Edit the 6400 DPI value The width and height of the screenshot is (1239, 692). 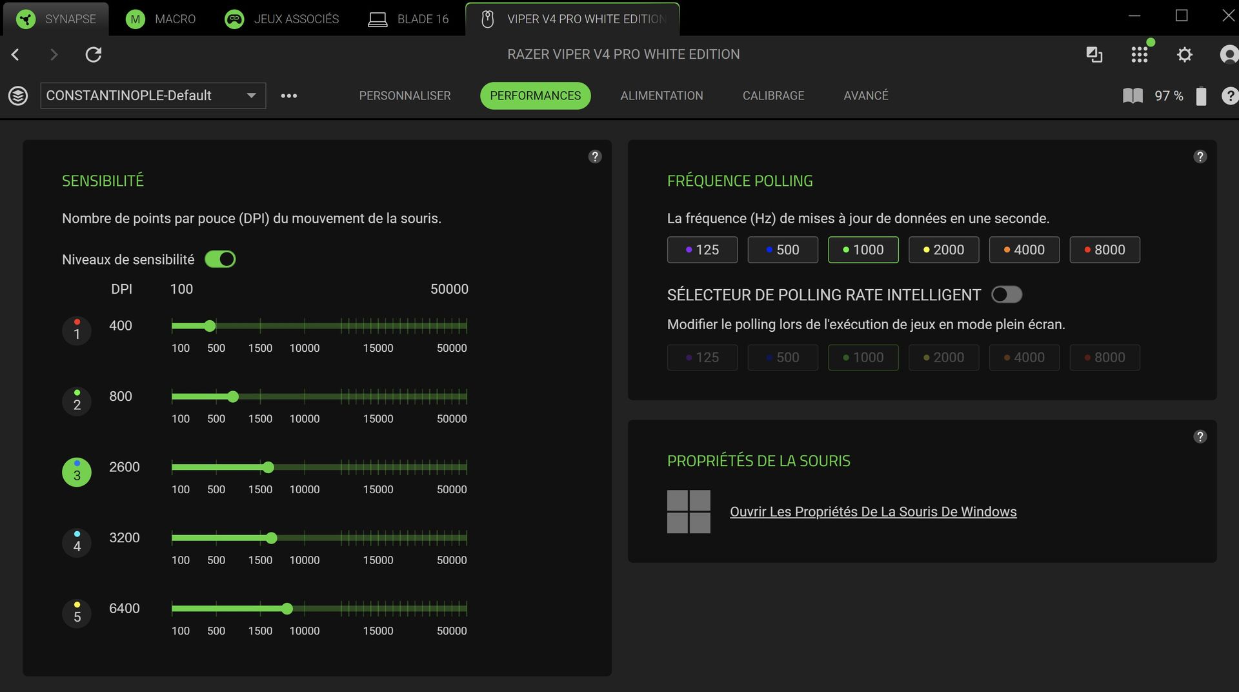click(x=125, y=608)
